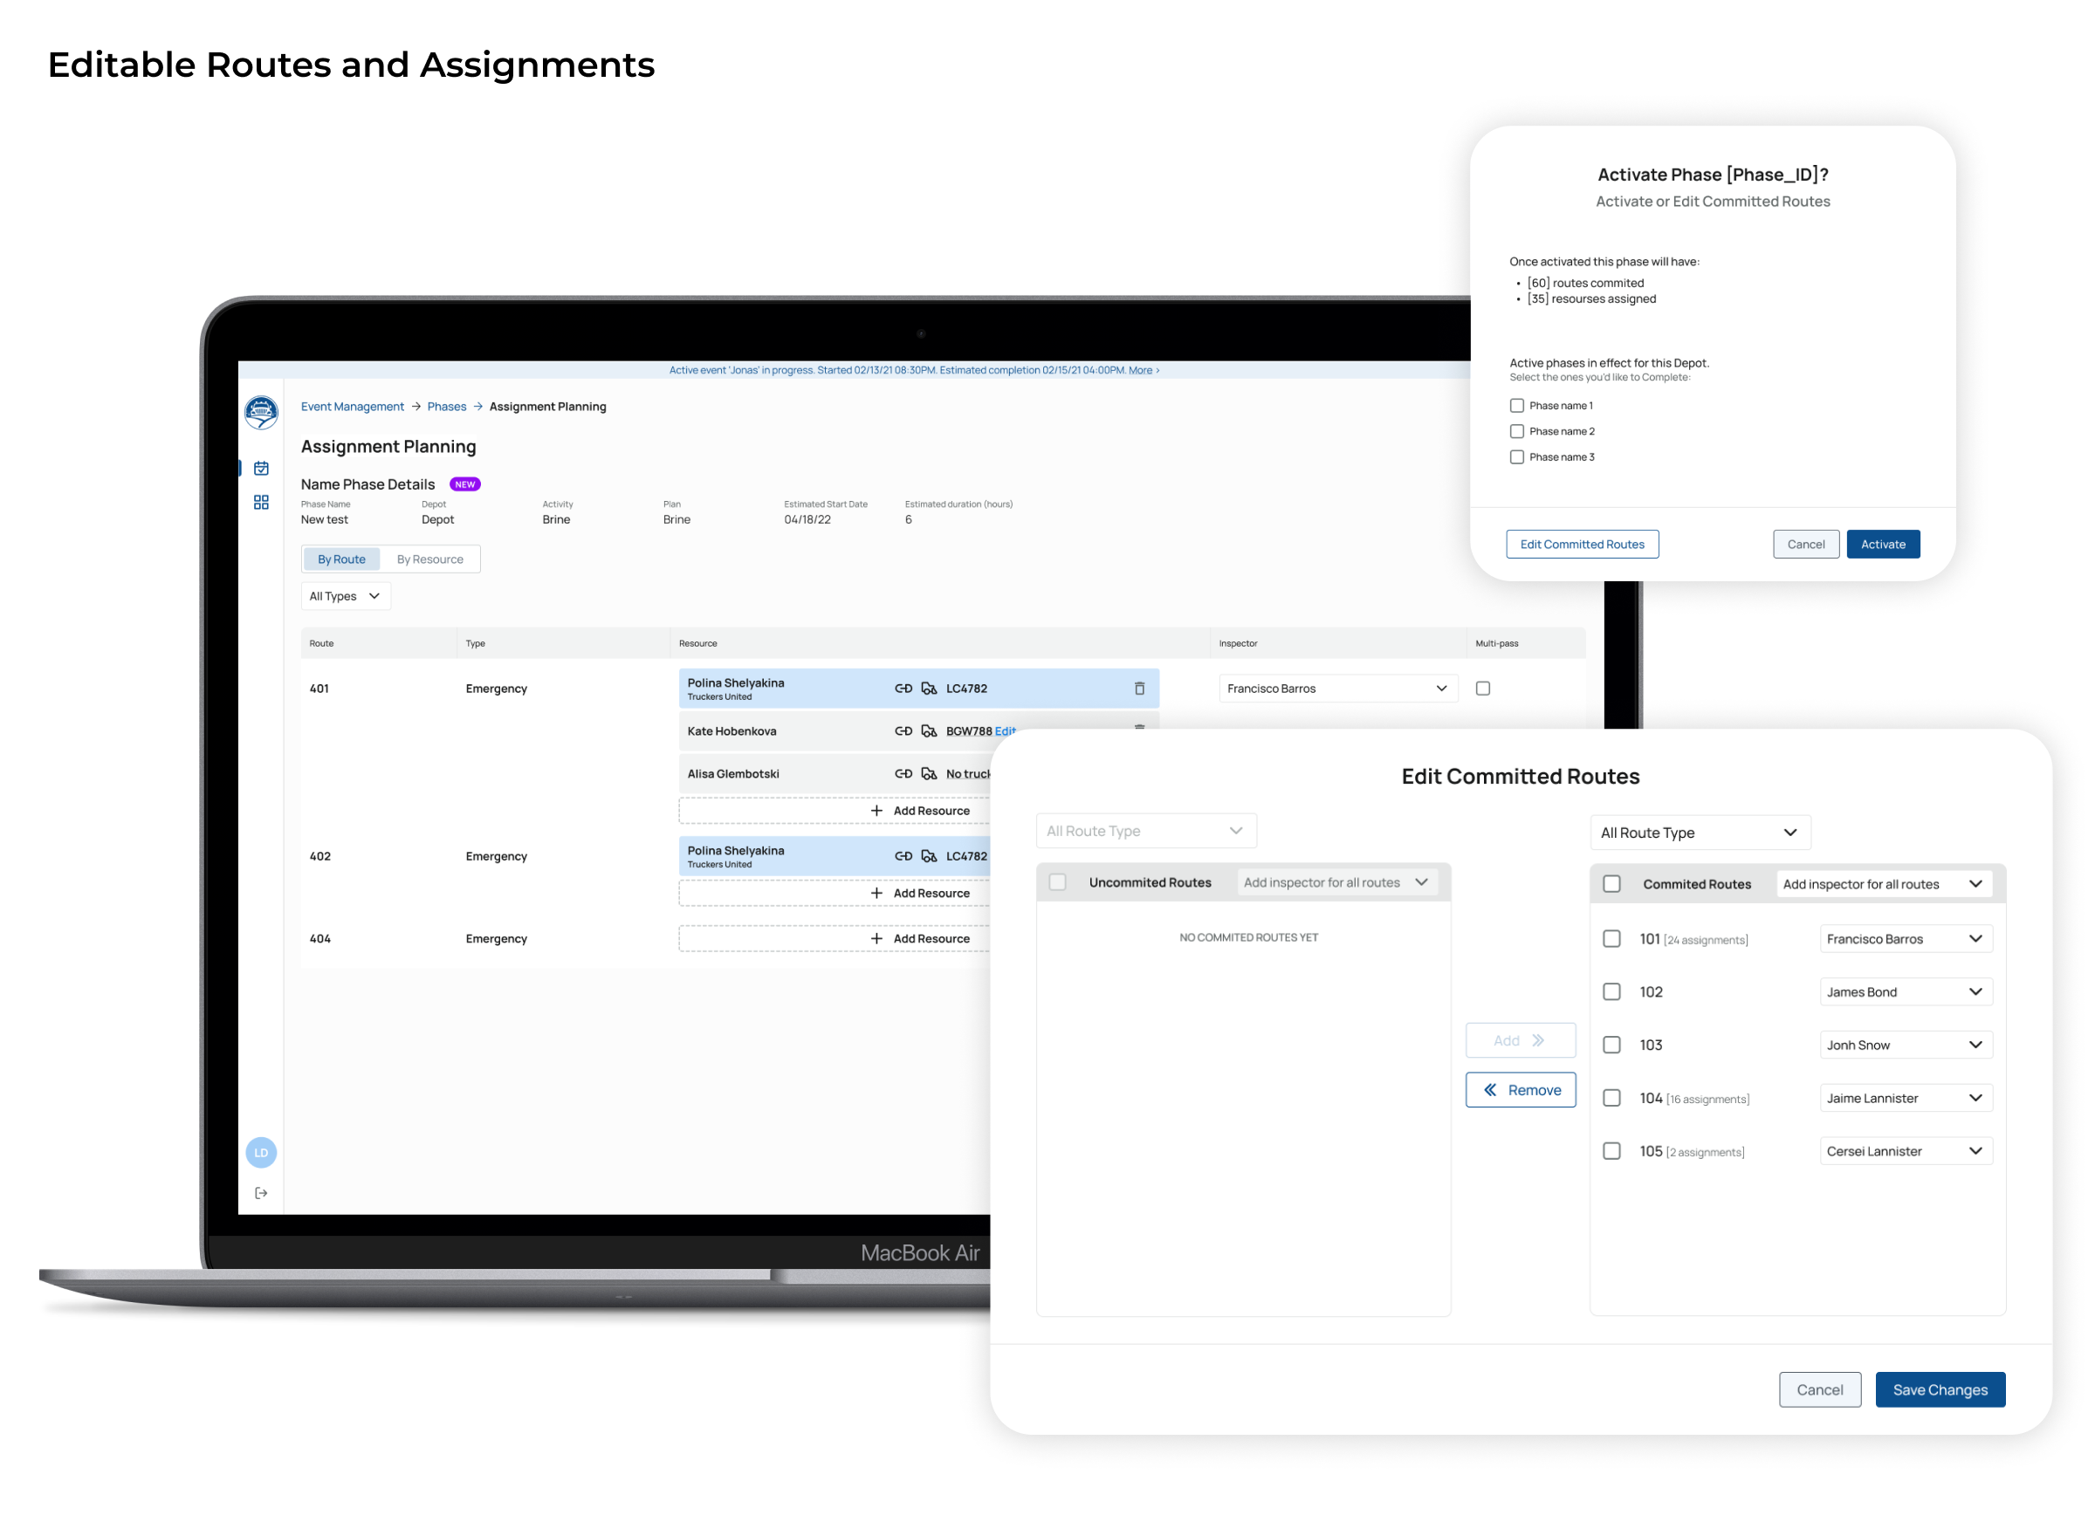Open the calendar sidebar icon
Viewport: 2095px width, 1529px height.
[262, 468]
